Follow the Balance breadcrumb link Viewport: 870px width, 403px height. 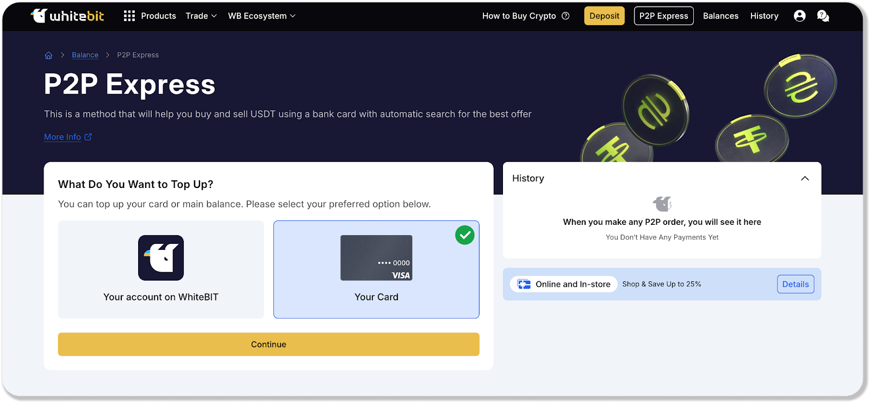(x=85, y=55)
